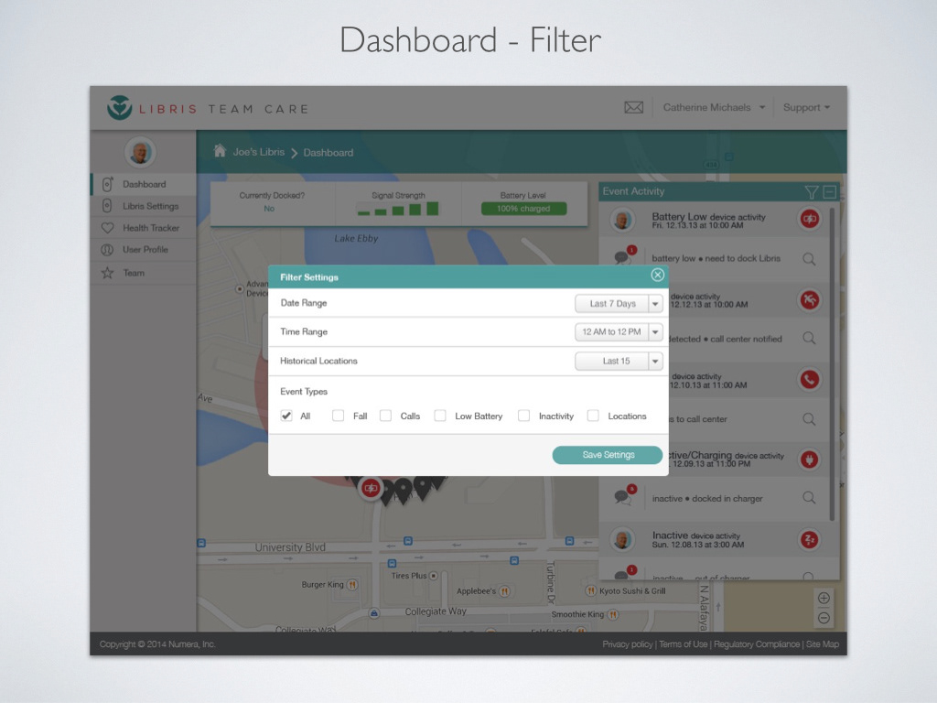Open Health Tracker in sidebar
Viewport: 937px width, 703px height.
click(x=144, y=228)
